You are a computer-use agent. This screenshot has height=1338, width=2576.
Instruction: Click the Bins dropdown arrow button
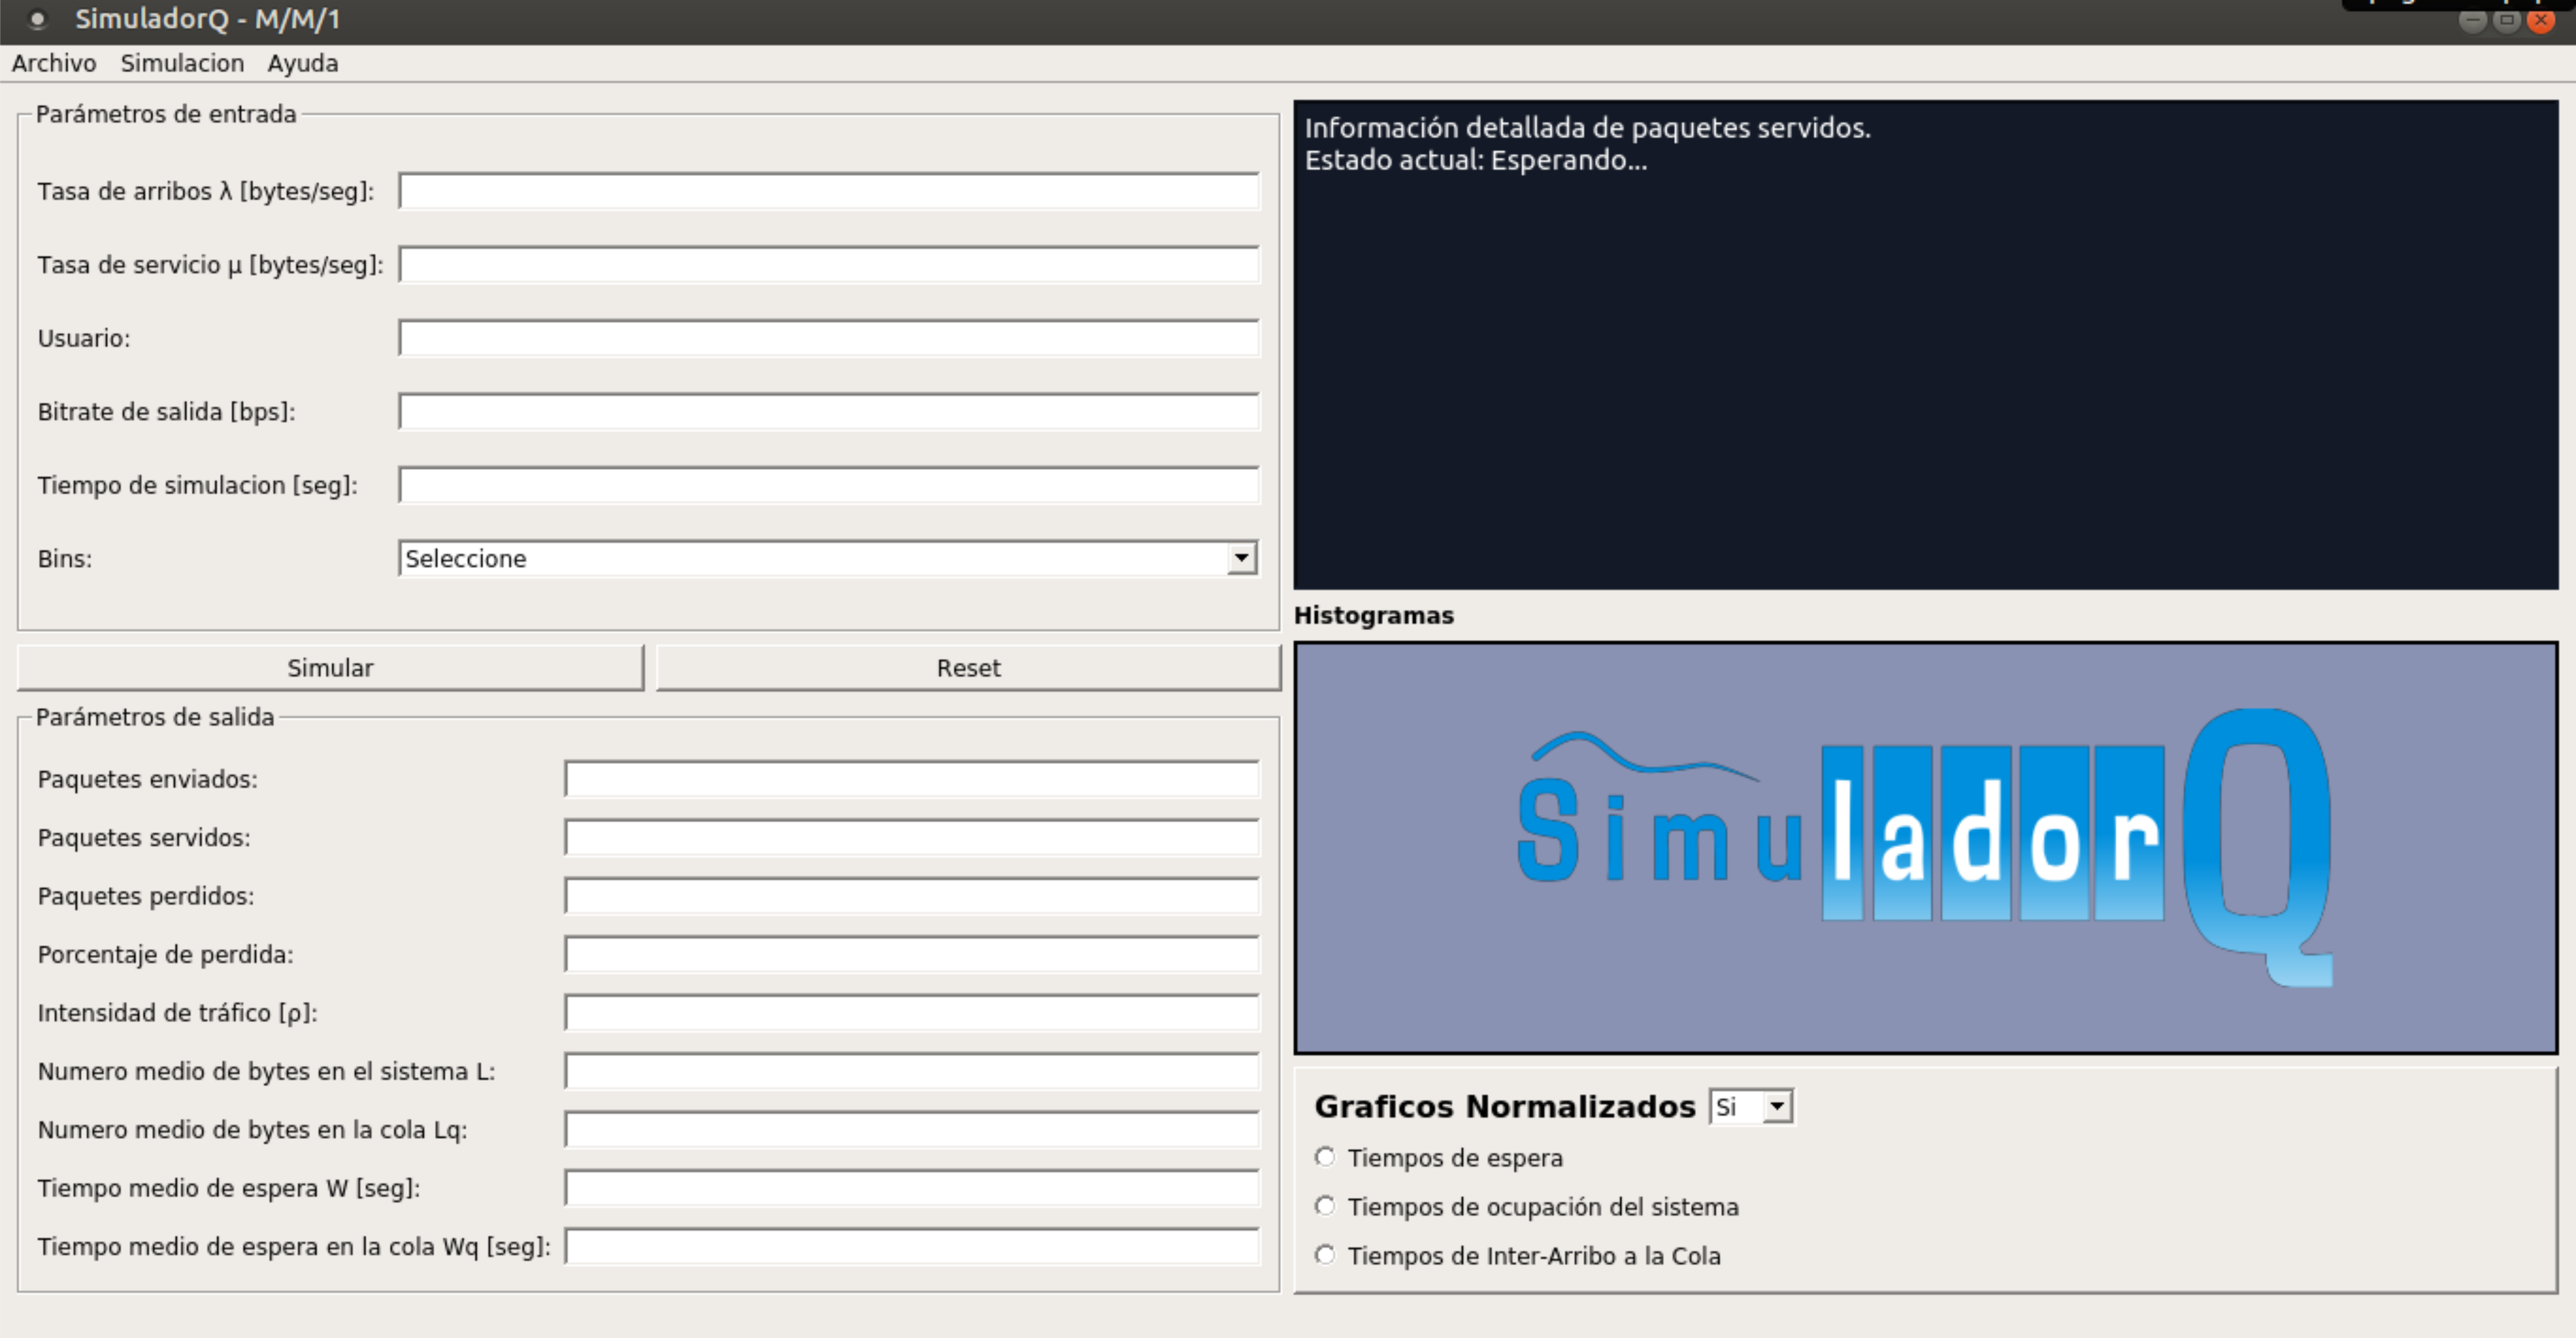tap(1241, 559)
